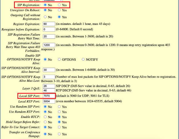Viewport: 179px width, 139px height.
Task: Click the Reregister before Expiration field
Action: point(49,29)
